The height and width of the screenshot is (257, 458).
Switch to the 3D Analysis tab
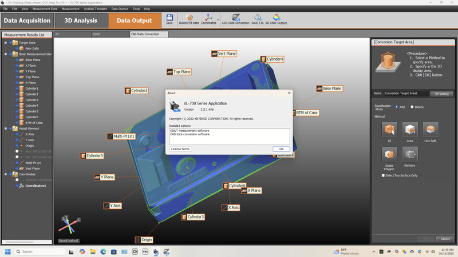pos(81,21)
